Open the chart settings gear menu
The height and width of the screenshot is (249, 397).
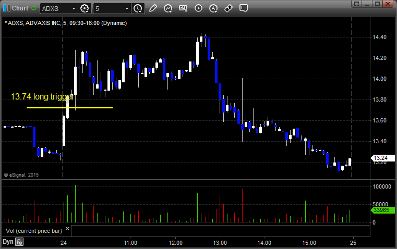point(85,8)
